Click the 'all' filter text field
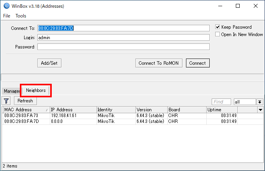 coord(245,102)
